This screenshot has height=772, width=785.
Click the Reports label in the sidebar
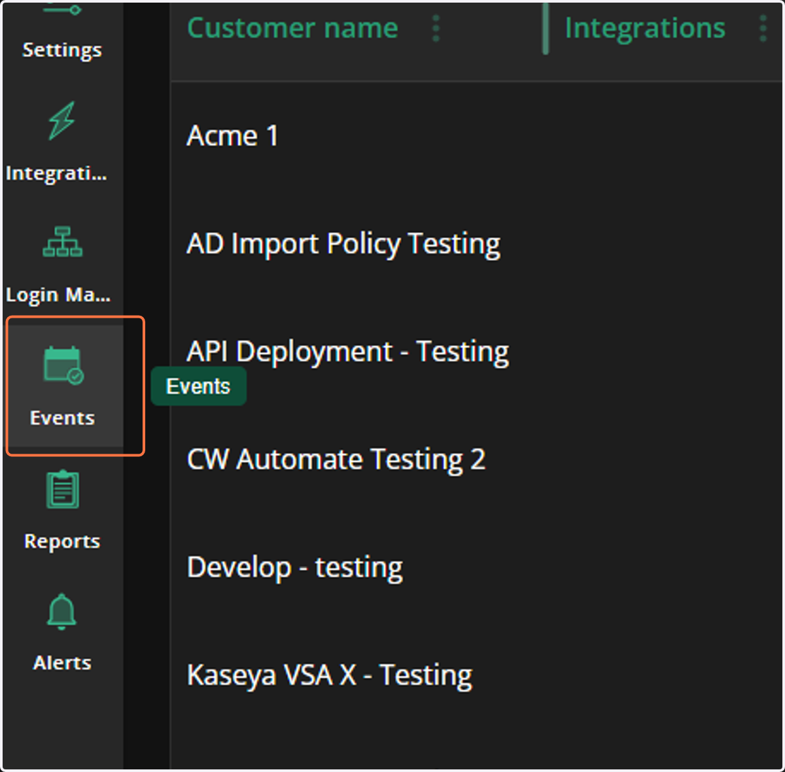pos(62,541)
